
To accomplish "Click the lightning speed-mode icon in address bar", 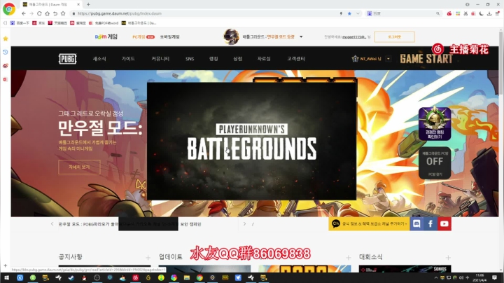I will [341, 13].
